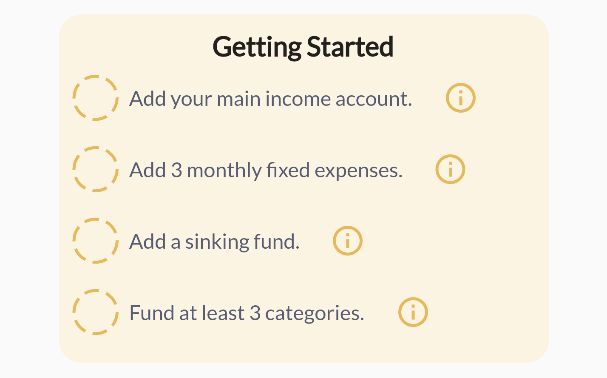
Task: Mark main income account step as done
Action: [x=95, y=98]
